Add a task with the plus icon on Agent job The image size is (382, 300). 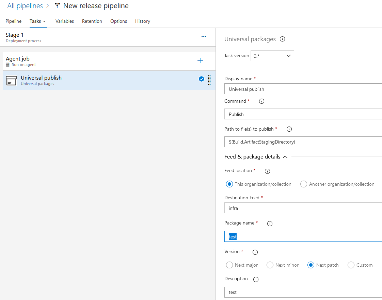click(200, 61)
